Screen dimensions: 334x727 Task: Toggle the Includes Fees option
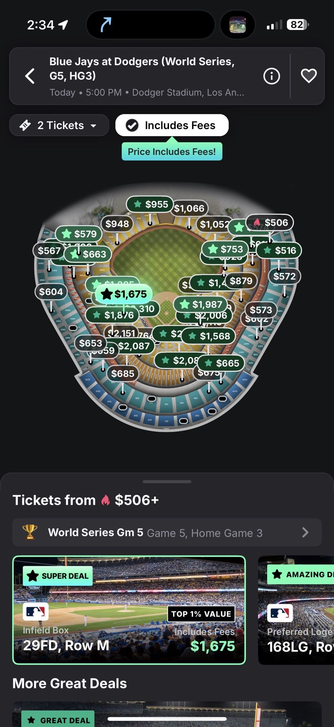[x=172, y=125]
